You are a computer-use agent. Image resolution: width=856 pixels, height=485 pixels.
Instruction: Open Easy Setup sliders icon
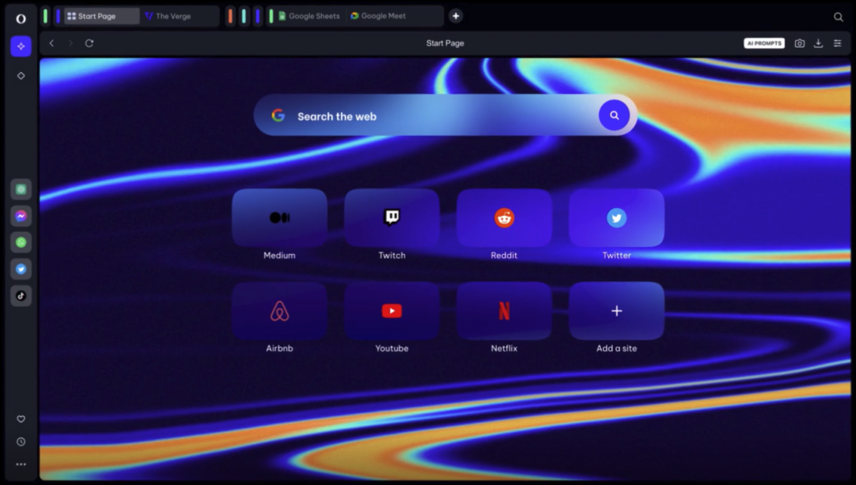(837, 44)
